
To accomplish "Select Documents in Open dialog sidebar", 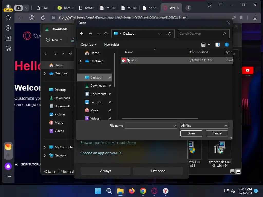I will point(98,94).
